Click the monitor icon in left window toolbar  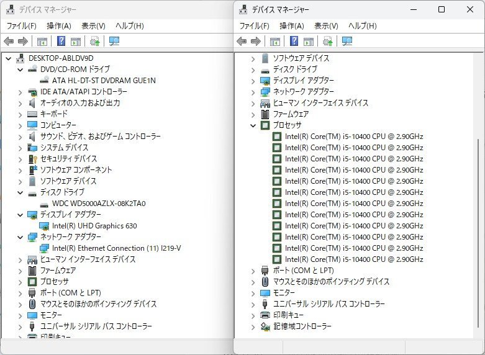(x=114, y=42)
